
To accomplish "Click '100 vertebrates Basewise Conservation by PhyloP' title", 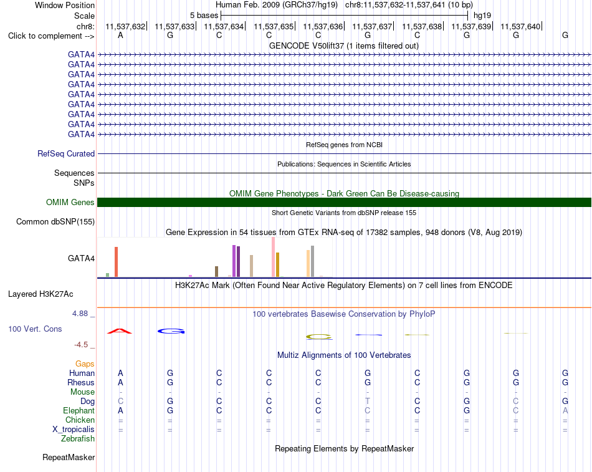I will click(344, 314).
